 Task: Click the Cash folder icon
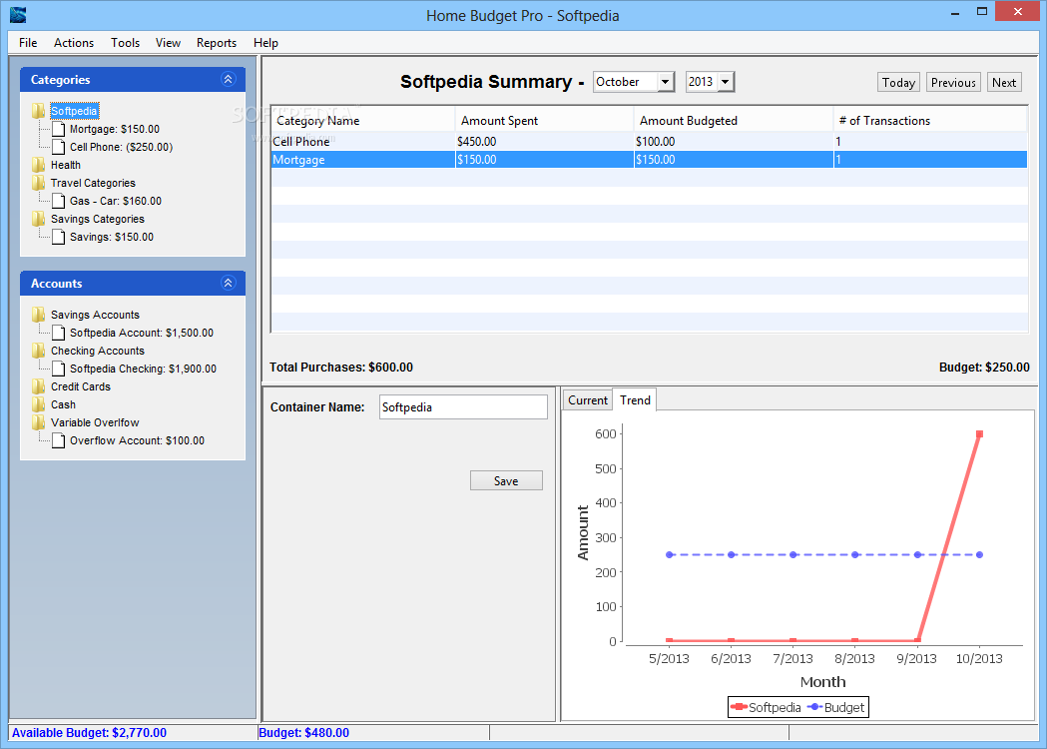coord(39,404)
